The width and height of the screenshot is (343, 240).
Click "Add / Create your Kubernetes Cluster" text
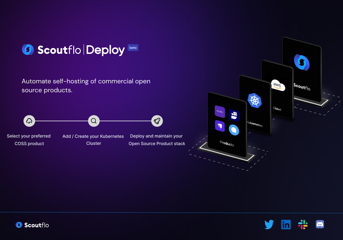[x=93, y=140]
